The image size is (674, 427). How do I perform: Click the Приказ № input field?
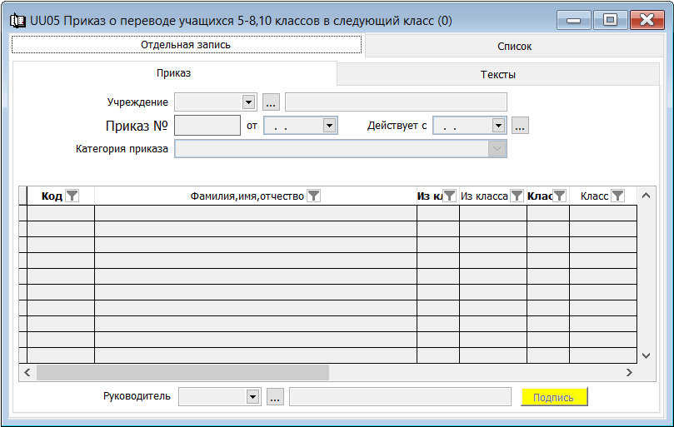(207, 126)
